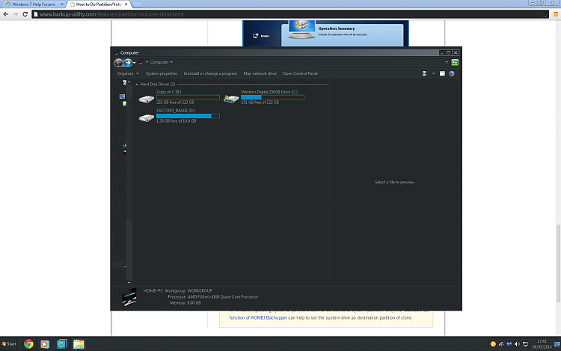The height and width of the screenshot is (351, 561).
Task: Go back in the Computer window
Action: click(x=118, y=63)
